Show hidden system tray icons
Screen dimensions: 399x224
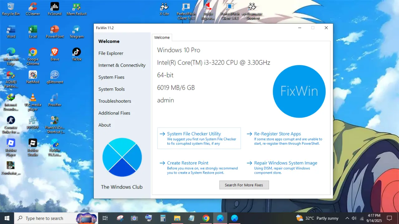coord(347,218)
